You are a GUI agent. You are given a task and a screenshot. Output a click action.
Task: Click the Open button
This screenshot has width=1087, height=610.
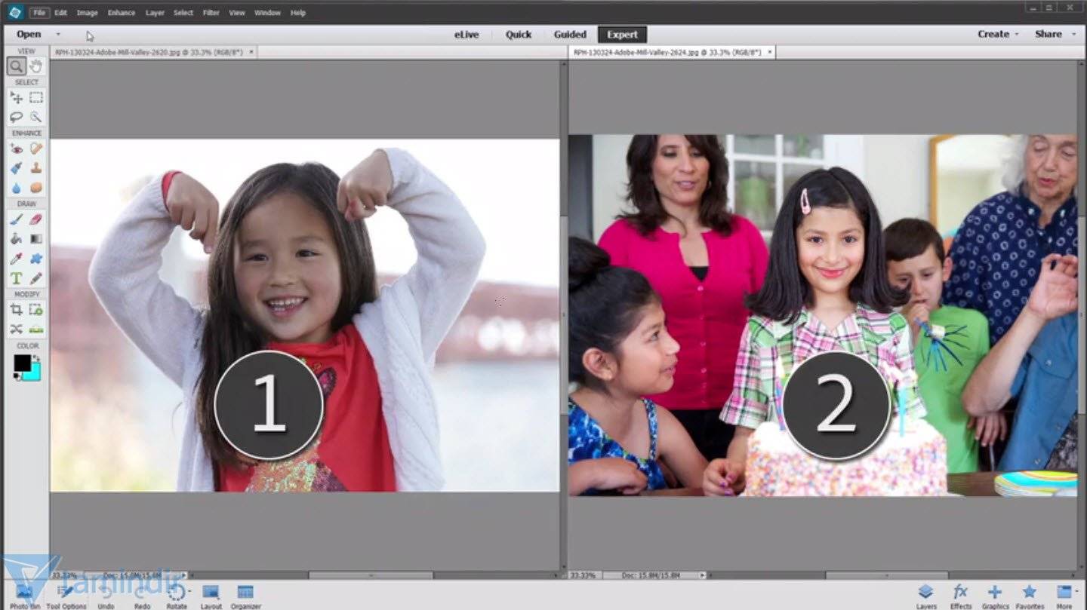[x=29, y=34]
